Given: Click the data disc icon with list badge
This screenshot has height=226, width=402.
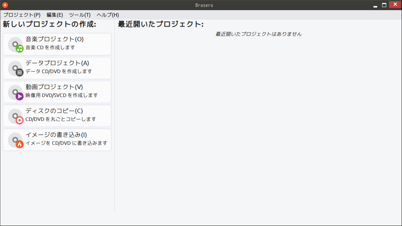Looking at the screenshot, I should [16, 68].
